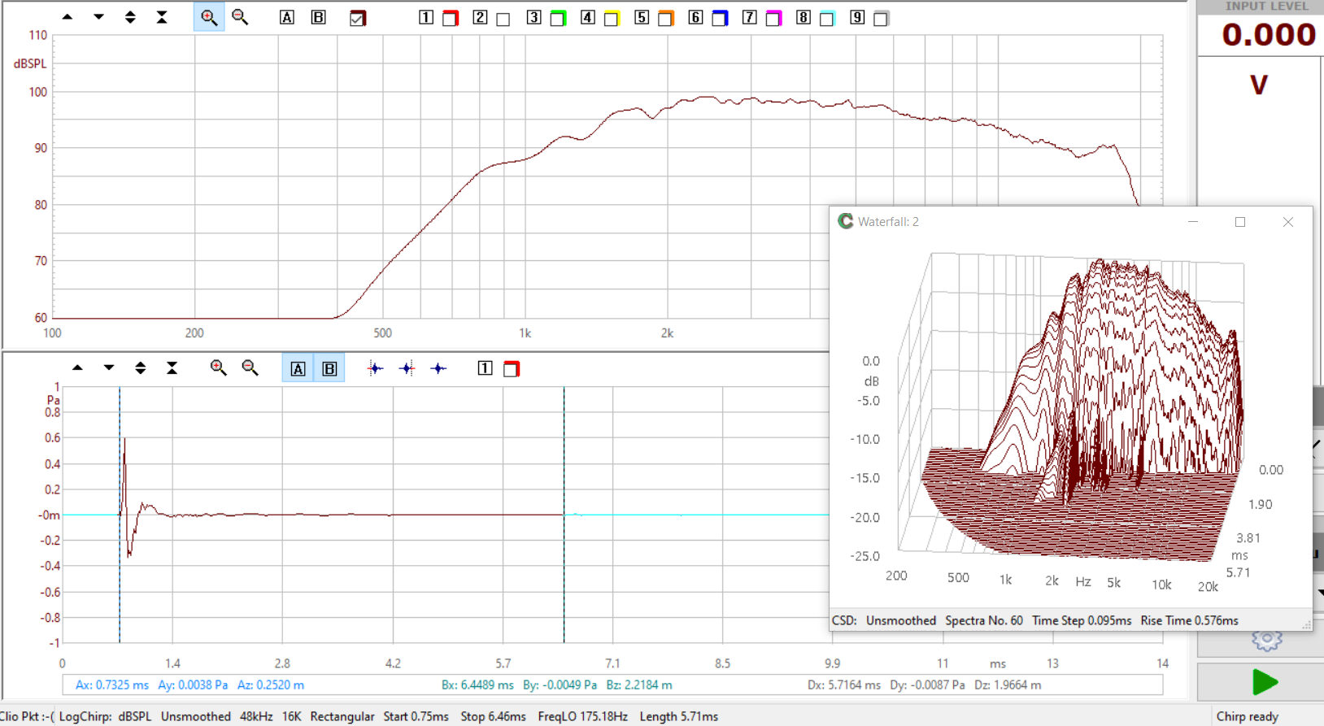
Task: Click 'Rectangular' window type in the status bar
Action: click(x=342, y=716)
